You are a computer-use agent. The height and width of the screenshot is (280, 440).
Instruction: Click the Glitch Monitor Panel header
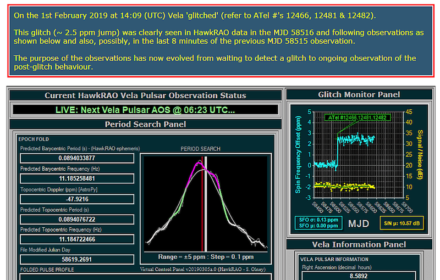[359, 94]
